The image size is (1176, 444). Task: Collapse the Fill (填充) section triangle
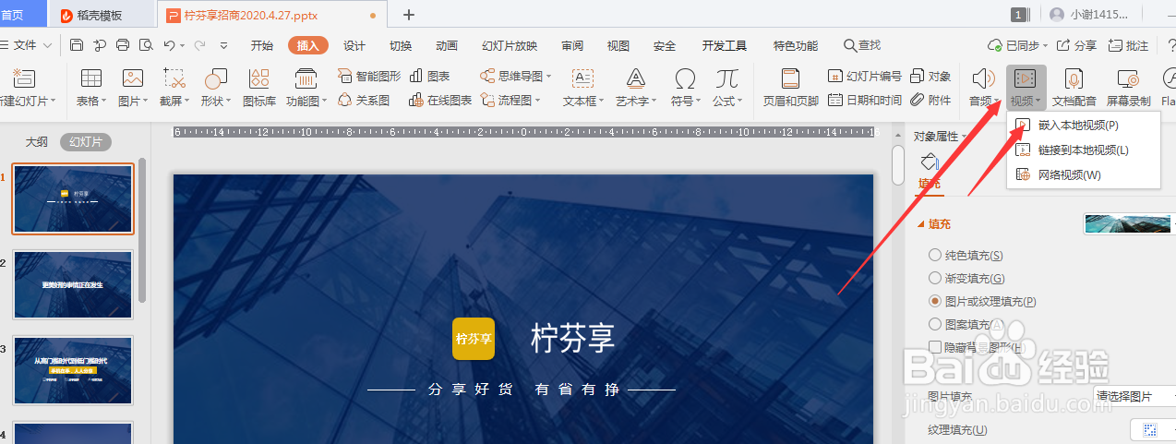[x=920, y=224]
